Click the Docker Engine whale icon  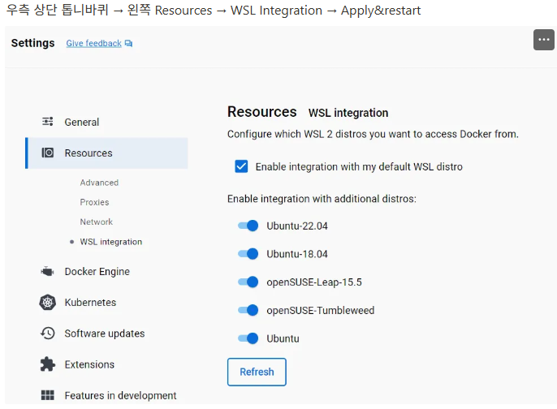click(x=47, y=272)
